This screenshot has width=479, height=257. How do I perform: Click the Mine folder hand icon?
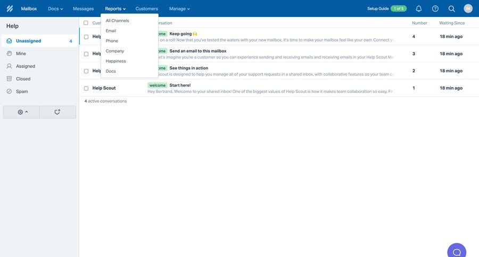tap(9, 53)
